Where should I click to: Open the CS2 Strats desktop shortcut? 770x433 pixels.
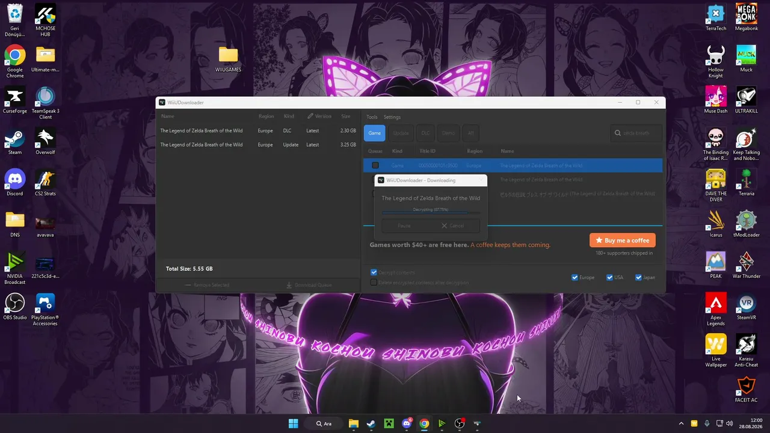[45, 183]
